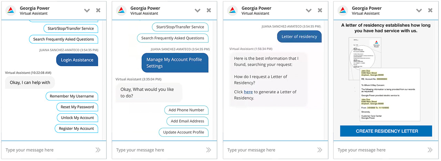
Task: Start/Stop/Transfer Service in the Account Profile chat
Action: (180, 27)
